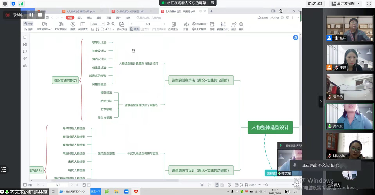
Task: Click the PDF转Office conversion icon
Action: (44, 25)
